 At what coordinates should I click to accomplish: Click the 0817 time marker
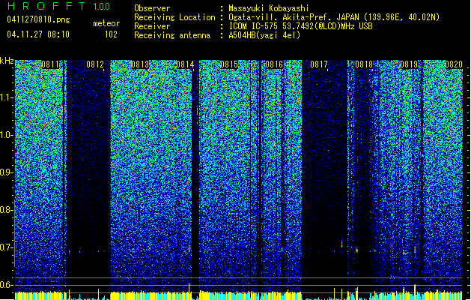(x=319, y=64)
